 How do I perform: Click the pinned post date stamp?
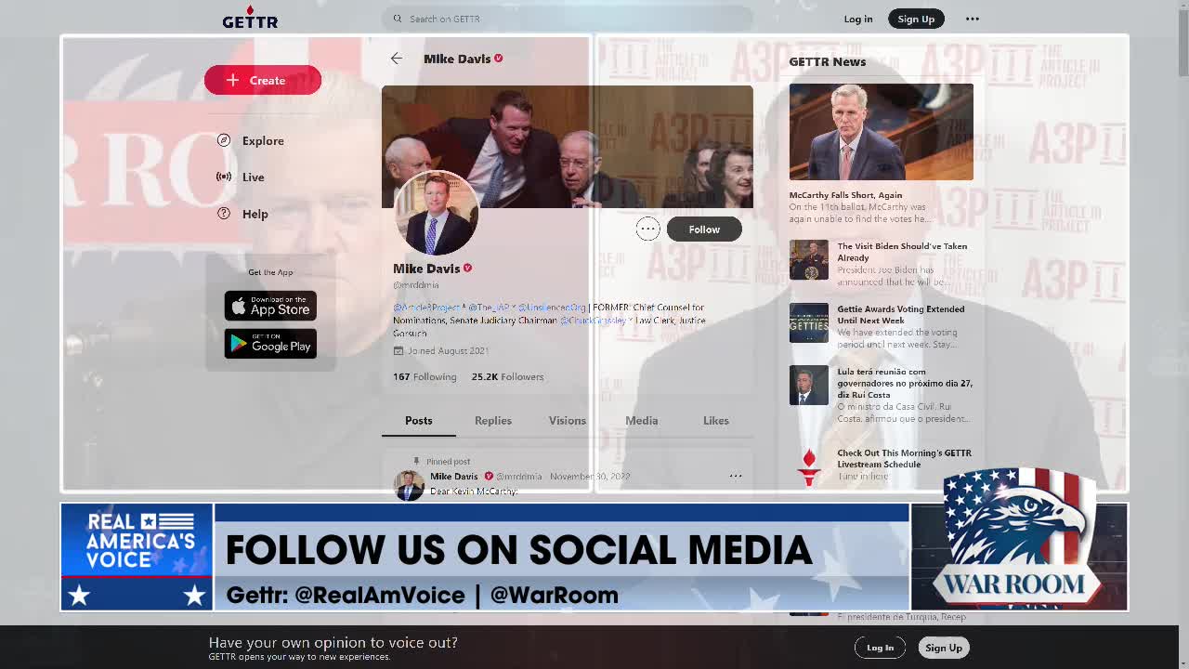(590, 476)
